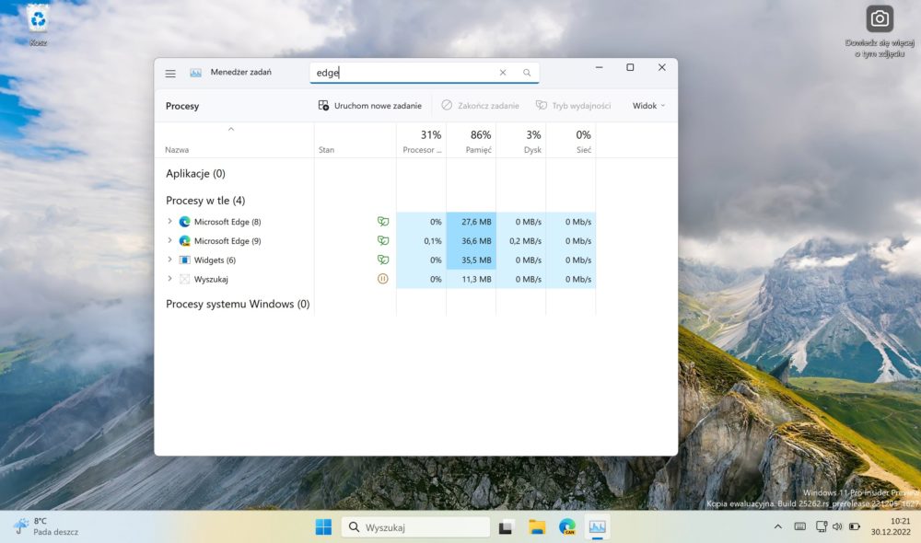The height and width of the screenshot is (543, 921).
Task: Click the Widgets process icon
Action: point(184,260)
